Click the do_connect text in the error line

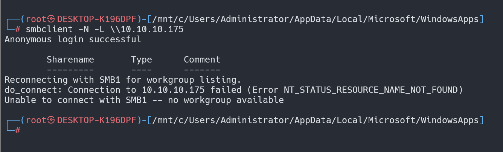(x=31, y=90)
